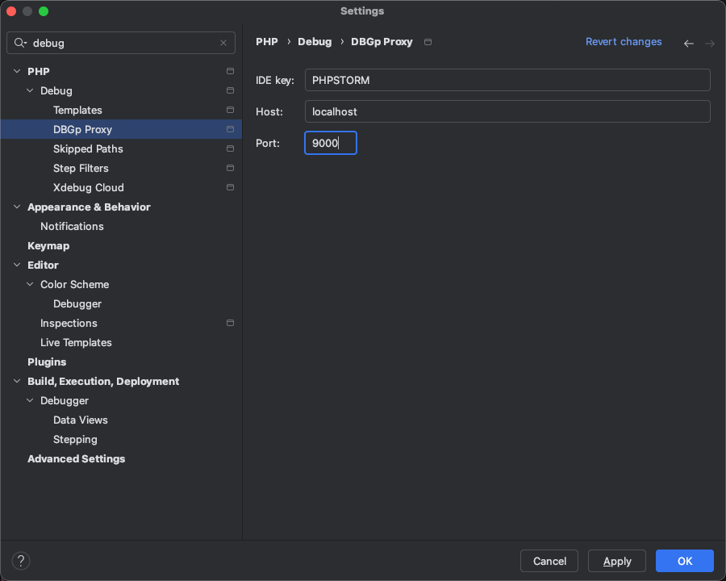This screenshot has height=581, width=726.
Task: Click project-level icon next to DBGp Proxy row
Action: pos(230,129)
